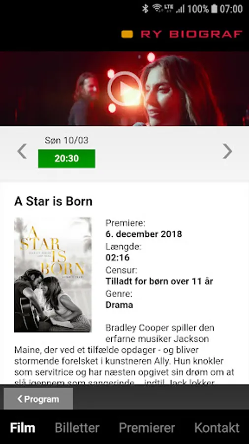
Task: Tap the Wi-Fi status icon
Action: click(157, 8)
